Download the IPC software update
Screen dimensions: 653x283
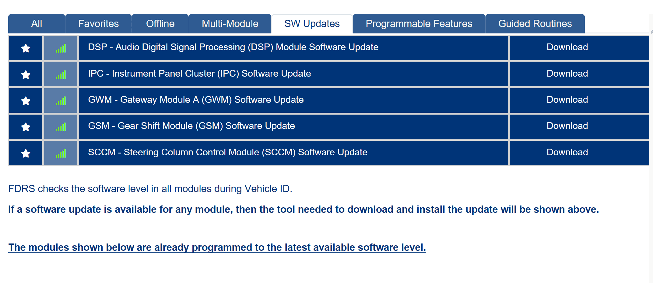[567, 74]
